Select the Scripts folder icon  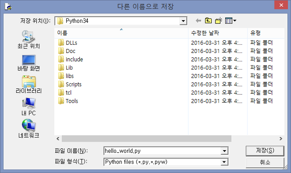coord(61,84)
